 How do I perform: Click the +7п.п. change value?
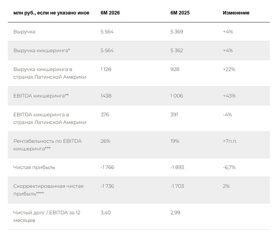pos(230,141)
